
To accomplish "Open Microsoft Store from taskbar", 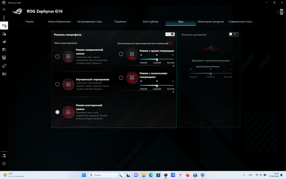I will (158, 175).
